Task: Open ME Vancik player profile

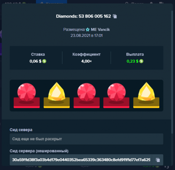Action: point(100,29)
